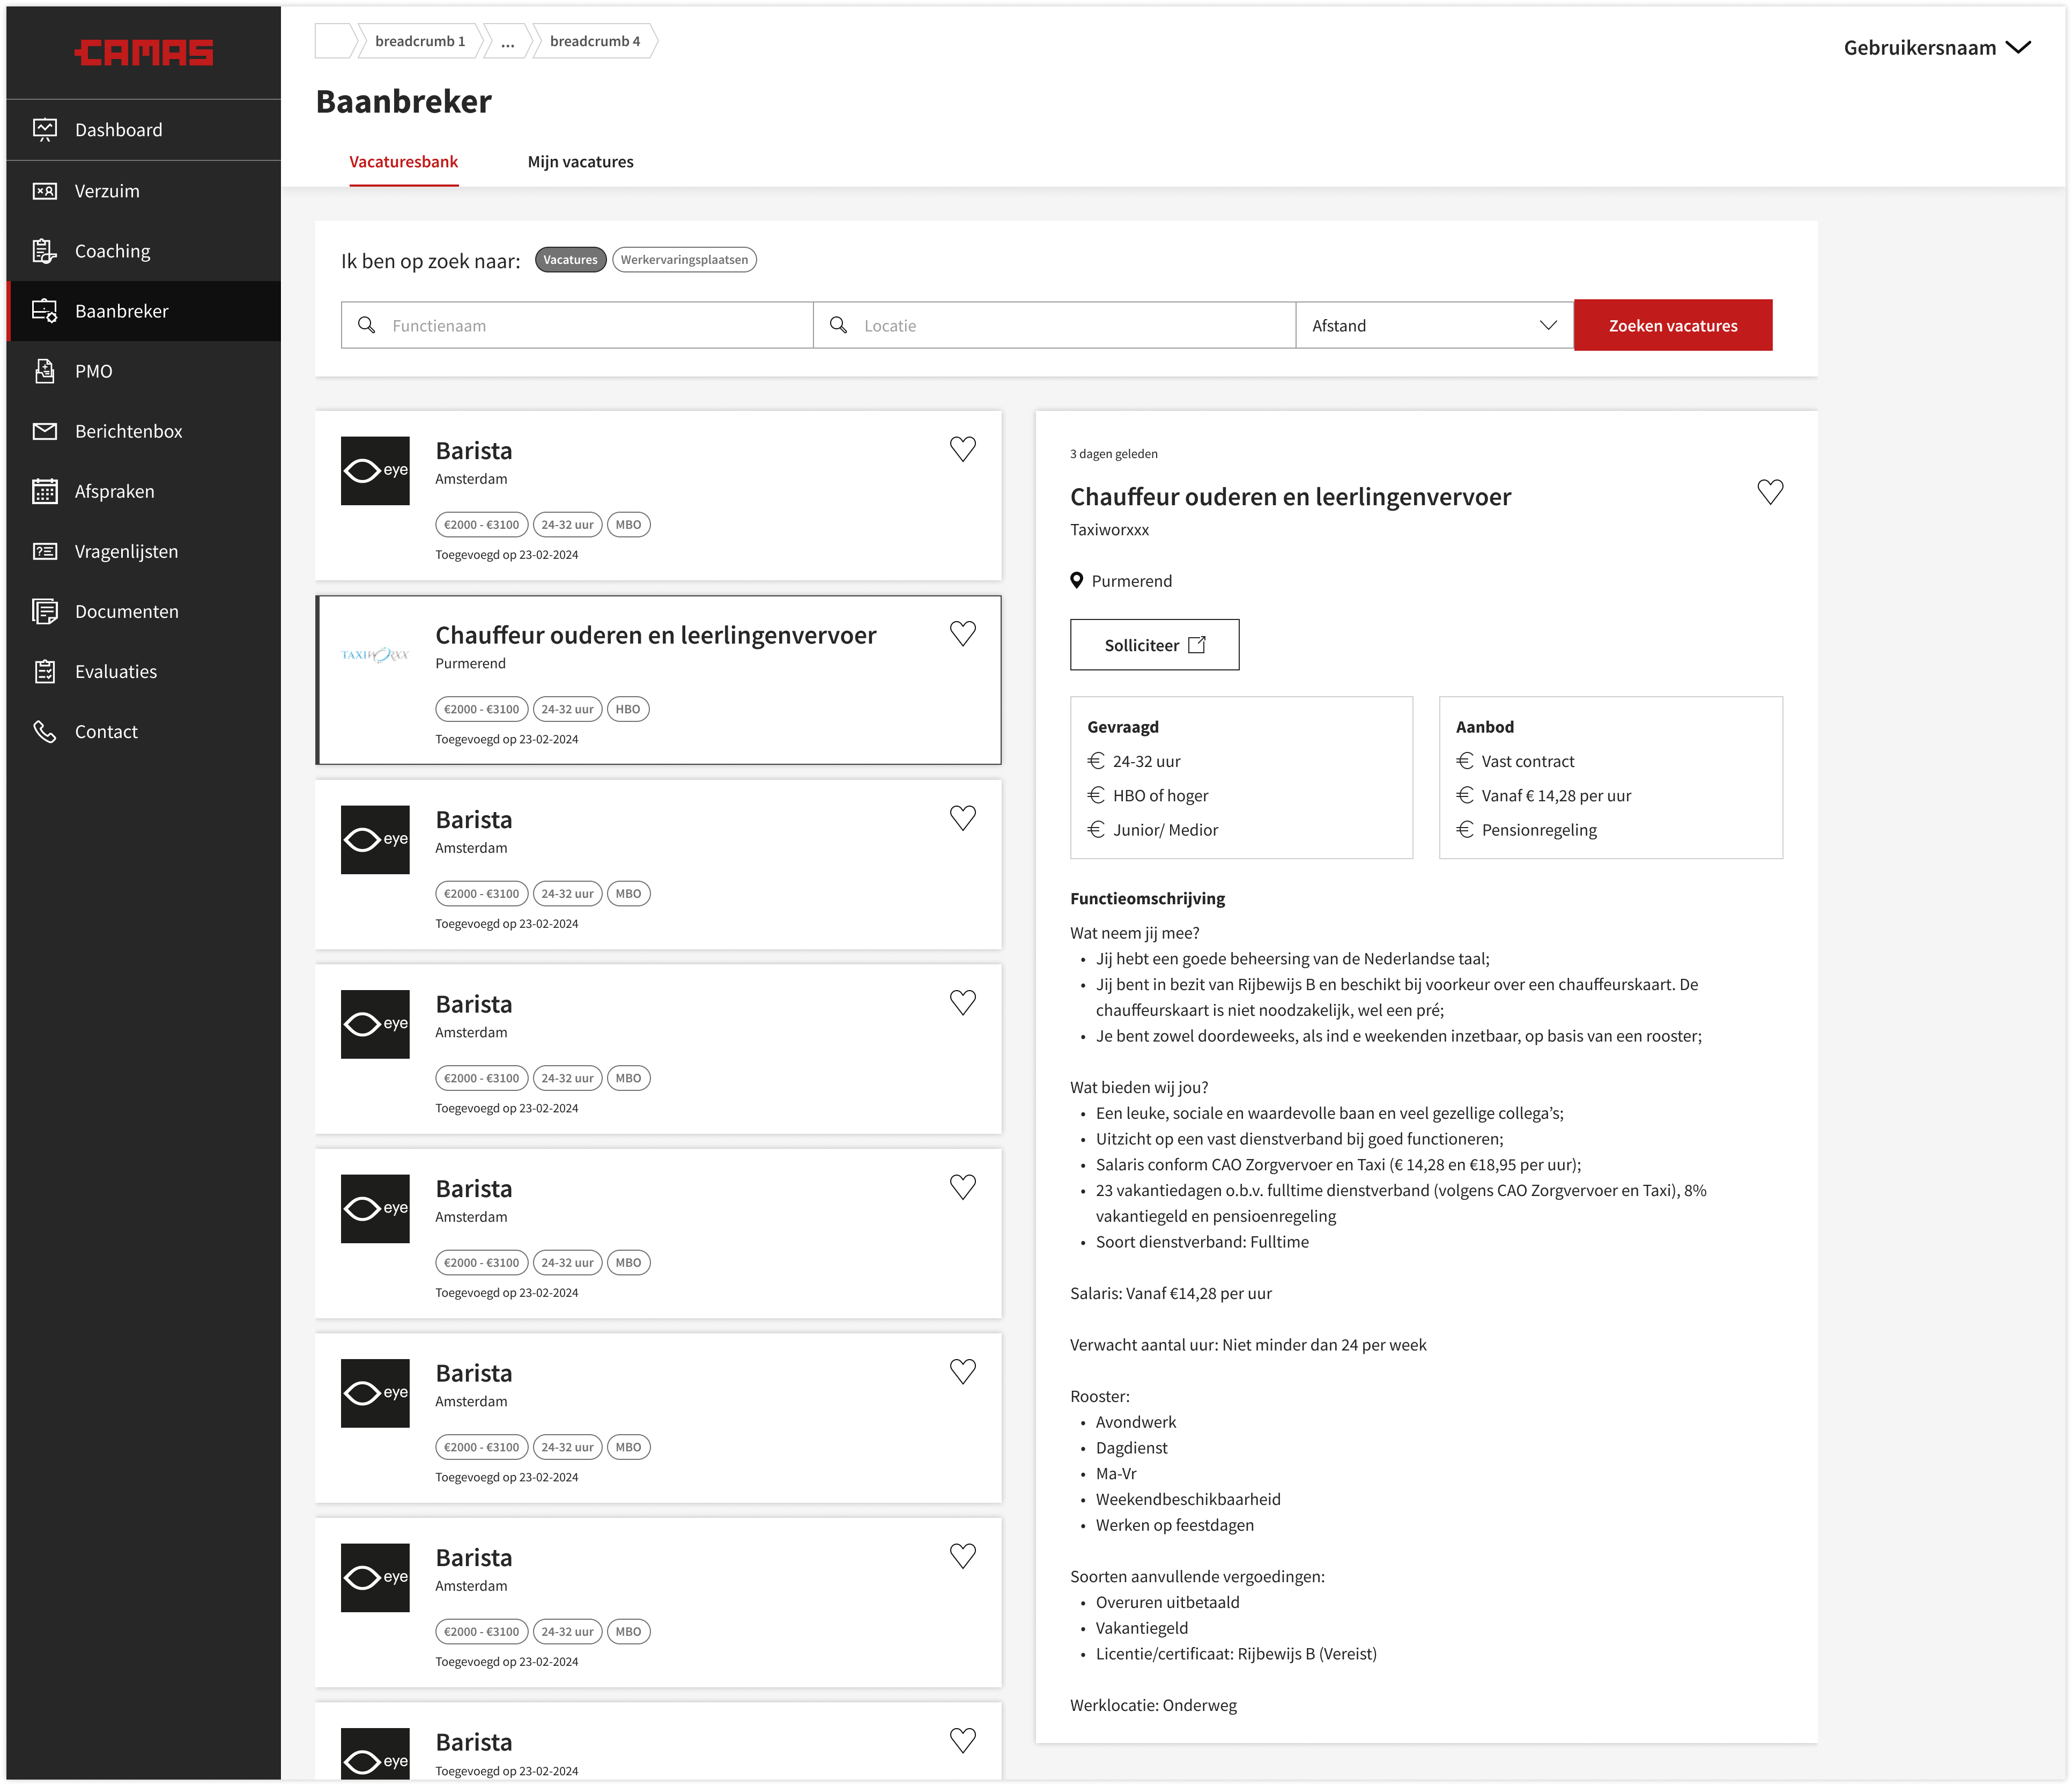Click the Zoeken vacatures button
Screen dimensions: 2072x1786
1673,325
